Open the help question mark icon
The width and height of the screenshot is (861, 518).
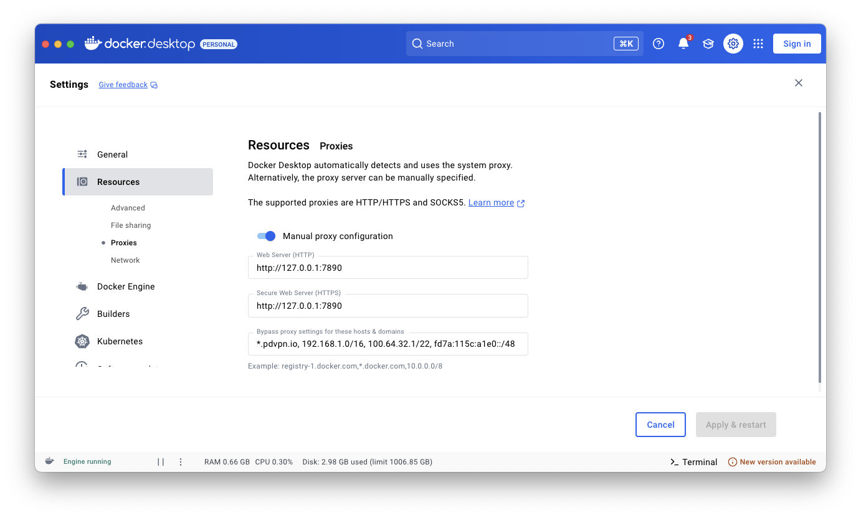(x=659, y=44)
